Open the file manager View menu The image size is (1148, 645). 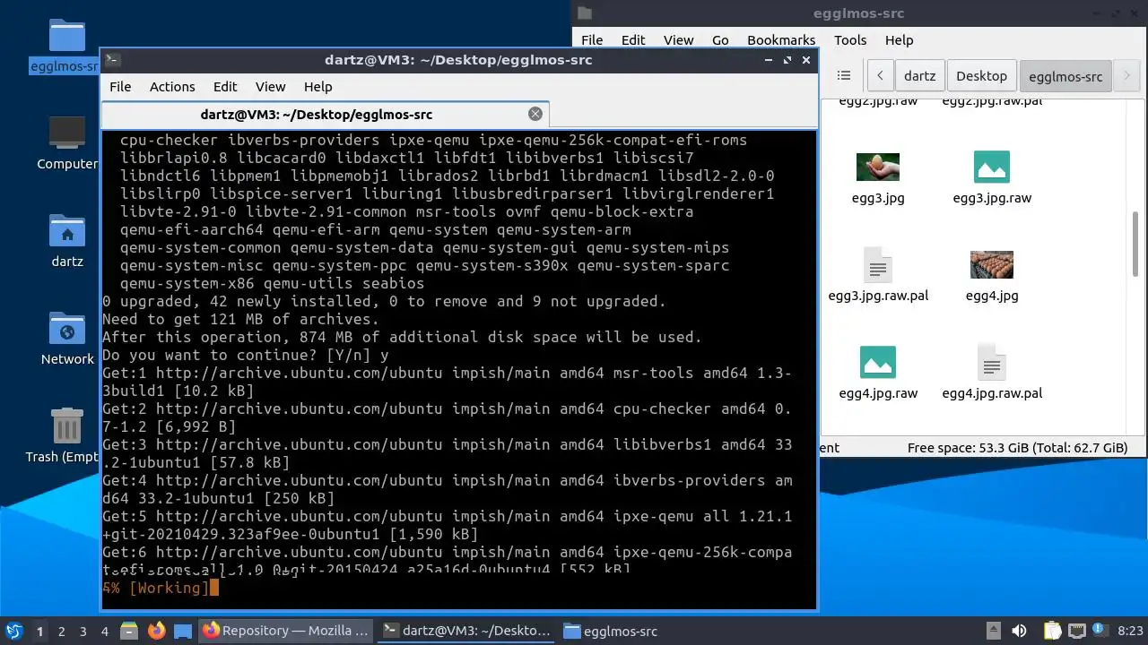click(678, 39)
